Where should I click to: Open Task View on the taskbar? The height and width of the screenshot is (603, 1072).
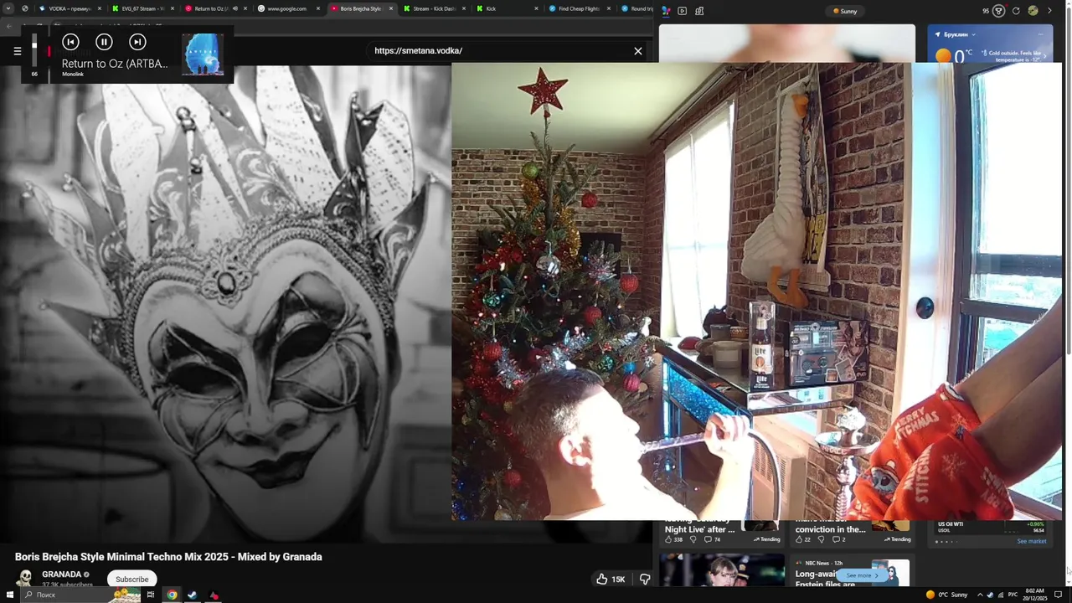click(151, 595)
